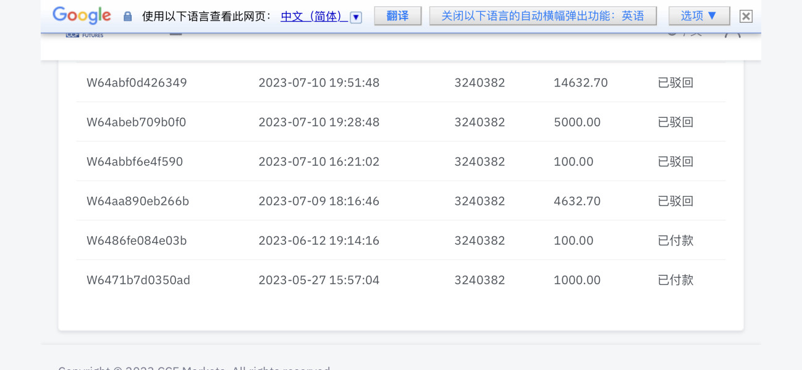
Task: Click 关闭以下语言的自动横幅弹出功能：英语 button
Action: point(543,16)
